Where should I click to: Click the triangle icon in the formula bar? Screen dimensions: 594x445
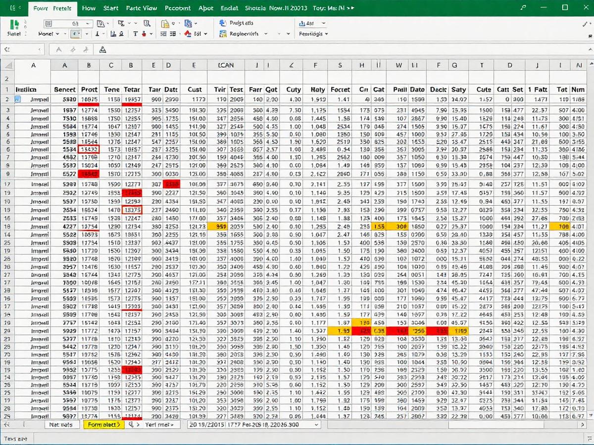pos(103,49)
